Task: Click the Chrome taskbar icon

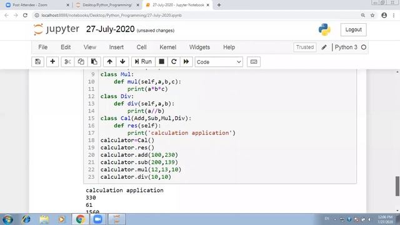Action: tap(80, 219)
